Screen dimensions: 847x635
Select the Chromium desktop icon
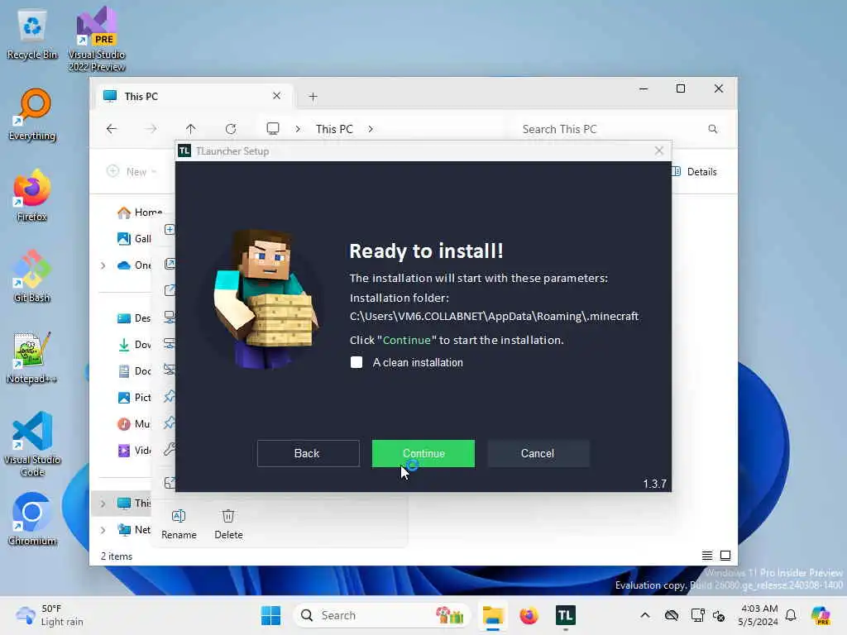point(32,519)
